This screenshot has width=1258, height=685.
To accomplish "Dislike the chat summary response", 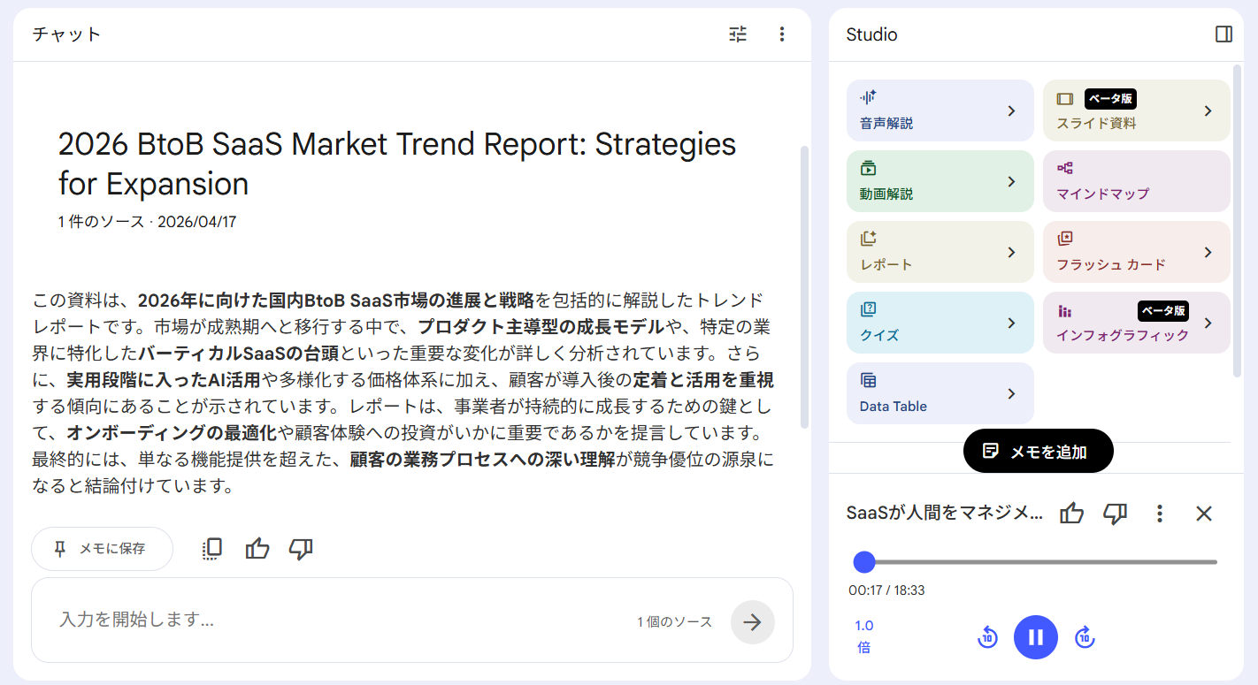I will pyautogui.click(x=302, y=549).
